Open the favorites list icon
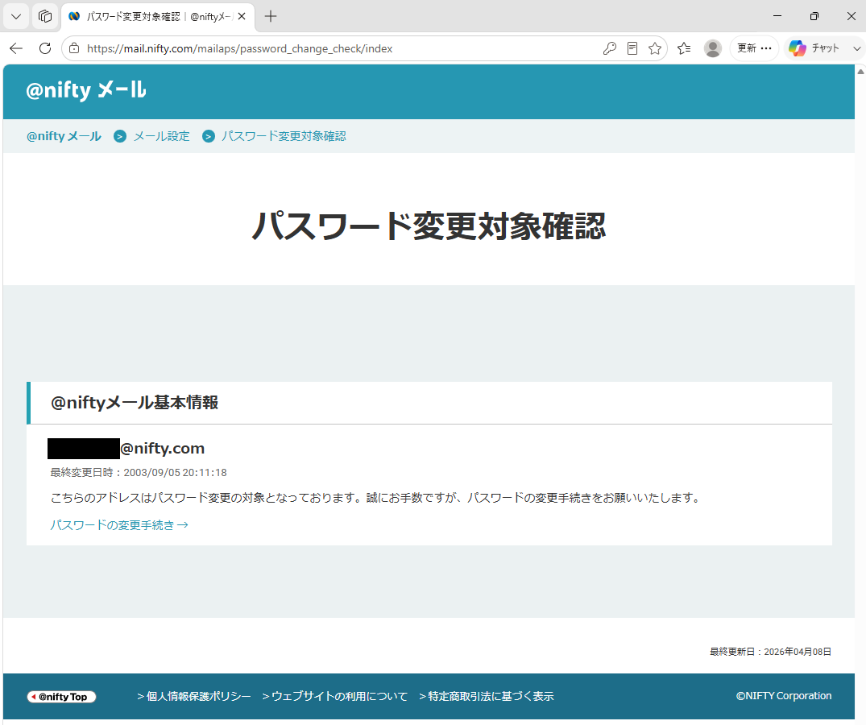 (x=684, y=48)
